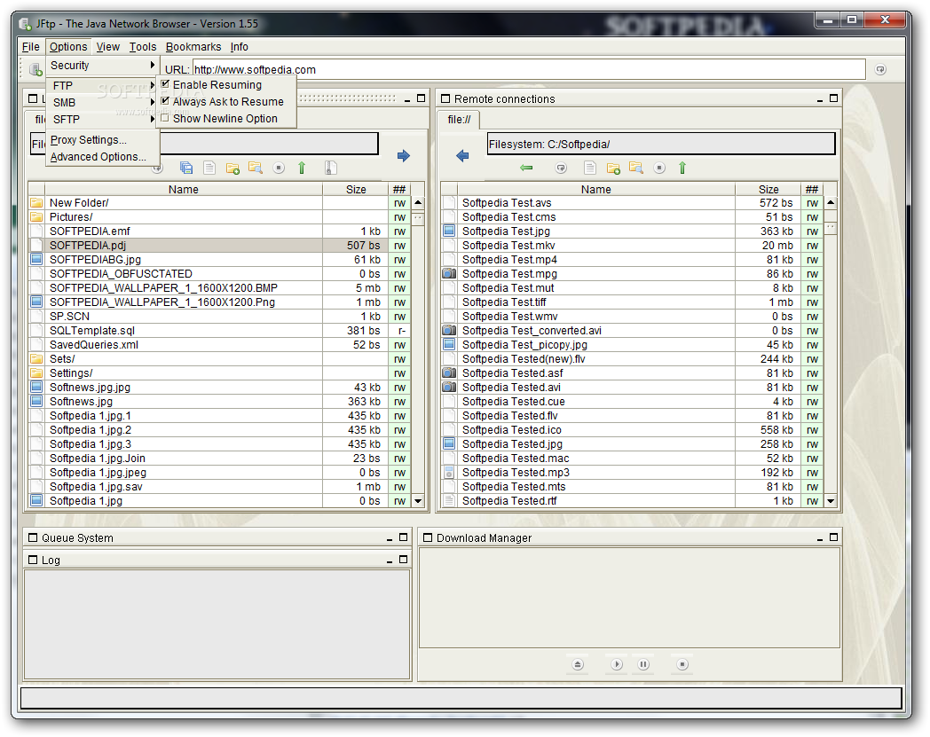
Task: Expand the SFTP submenu
Action: click(x=102, y=119)
